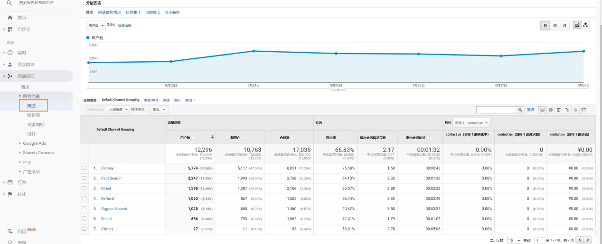Image resolution: width=602 pixels, height=244 pixels.
Task: Click help icon next to 会话数 column
Action: 294,137
